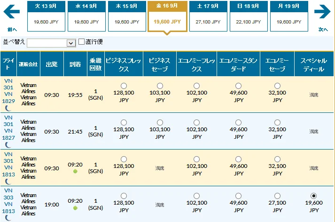Click the ビジネスセーブ column header
This screenshot has height=222, width=335.
point(160,64)
